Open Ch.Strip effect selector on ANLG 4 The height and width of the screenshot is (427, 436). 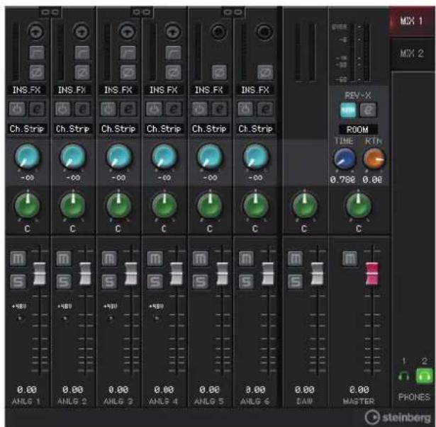[x=164, y=129]
